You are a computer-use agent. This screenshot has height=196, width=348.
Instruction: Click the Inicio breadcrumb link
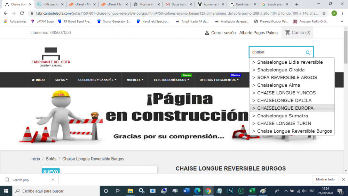(x=35, y=159)
